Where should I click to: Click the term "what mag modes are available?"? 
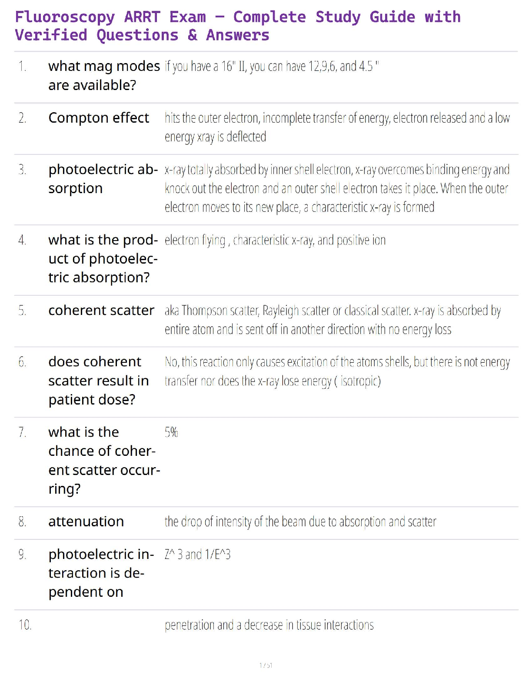(104, 75)
